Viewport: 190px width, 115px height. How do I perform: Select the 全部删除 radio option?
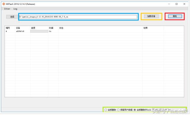[106, 110]
